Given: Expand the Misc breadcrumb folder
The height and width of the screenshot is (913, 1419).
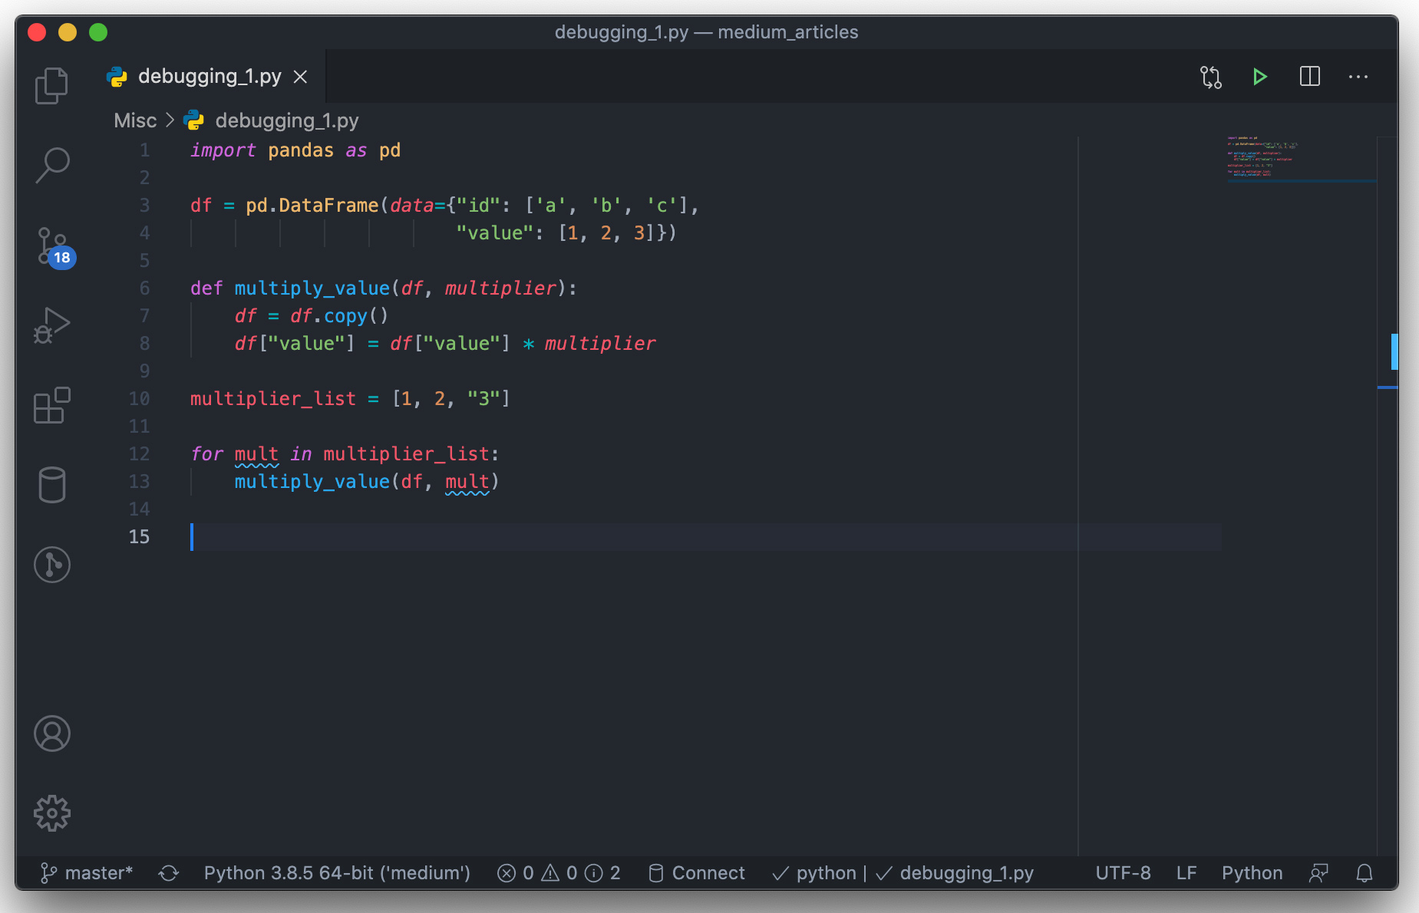Looking at the screenshot, I should click(x=135, y=120).
